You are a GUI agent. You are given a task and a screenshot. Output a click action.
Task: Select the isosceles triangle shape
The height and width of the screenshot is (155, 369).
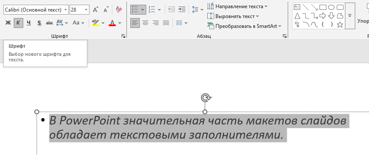[x=298, y=16]
